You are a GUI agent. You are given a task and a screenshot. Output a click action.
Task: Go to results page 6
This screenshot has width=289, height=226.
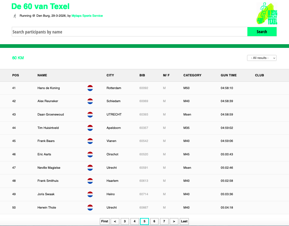[x=154, y=221]
